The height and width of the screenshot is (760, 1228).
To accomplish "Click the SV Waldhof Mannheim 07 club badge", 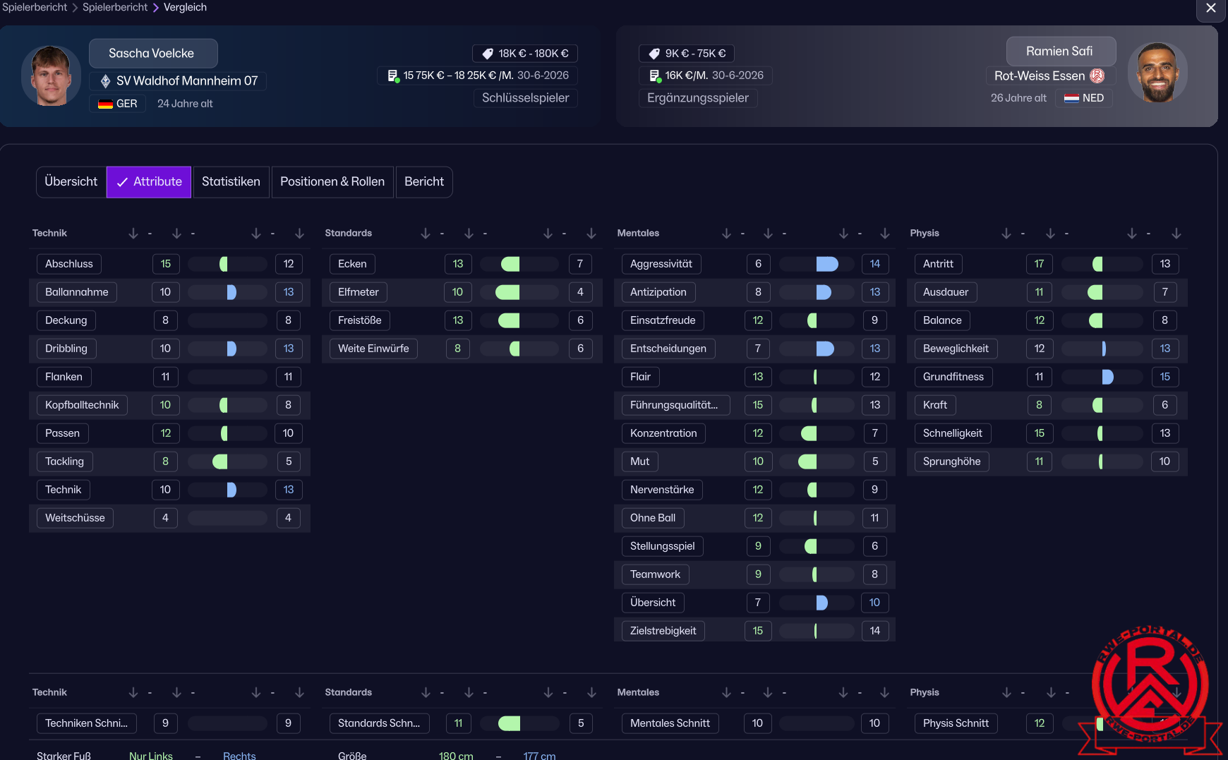I will coord(105,81).
